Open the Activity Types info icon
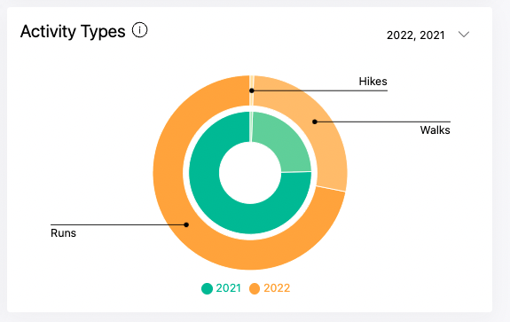510x322 pixels. 139,30
